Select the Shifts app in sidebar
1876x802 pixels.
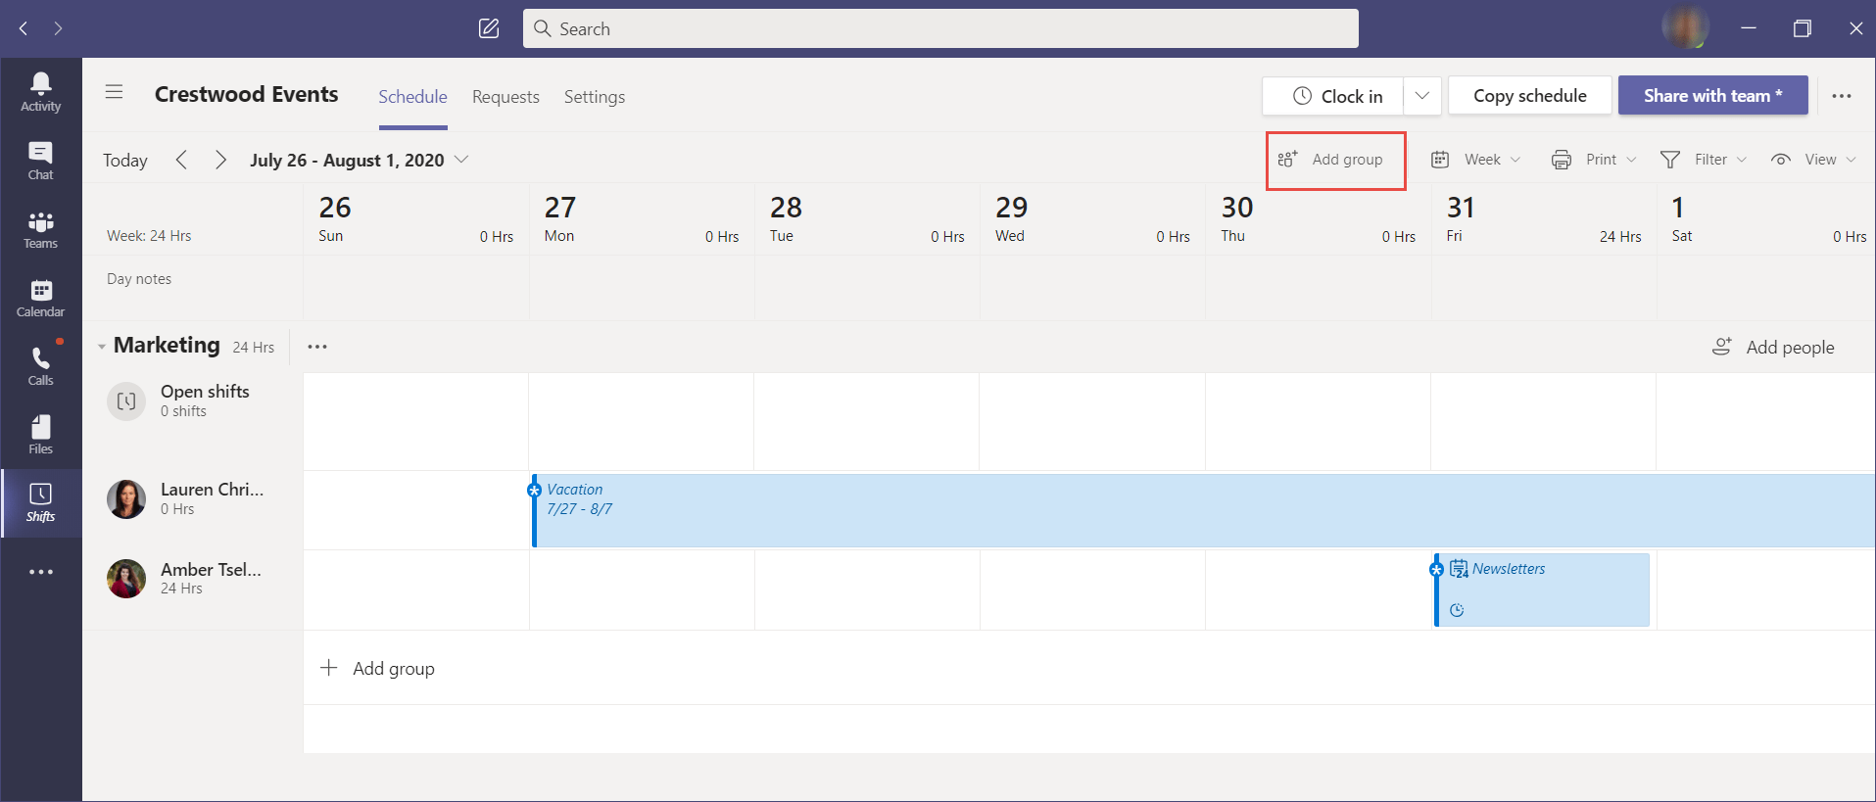coord(41,502)
